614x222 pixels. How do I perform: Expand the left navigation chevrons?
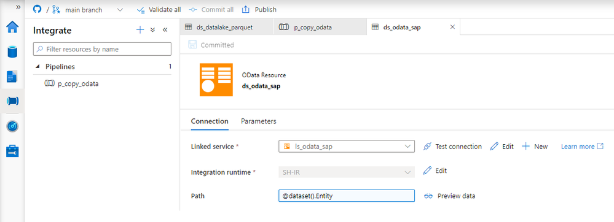point(18,7)
